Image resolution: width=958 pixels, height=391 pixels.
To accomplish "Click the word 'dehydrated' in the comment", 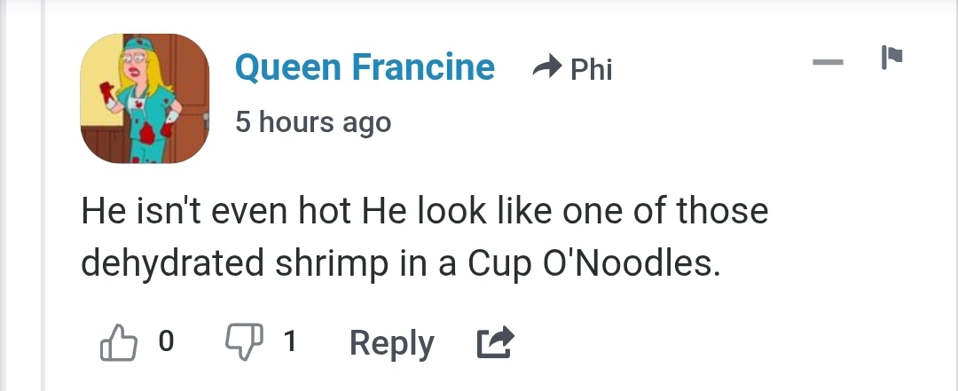I will 172,264.
